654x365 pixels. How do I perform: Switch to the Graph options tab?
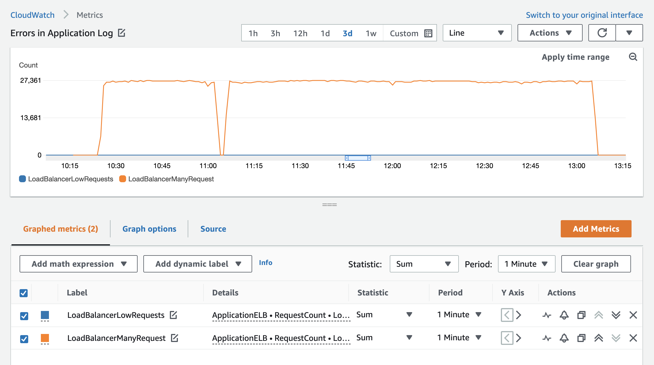tap(149, 229)
